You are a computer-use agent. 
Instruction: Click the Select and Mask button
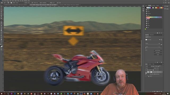158,50
